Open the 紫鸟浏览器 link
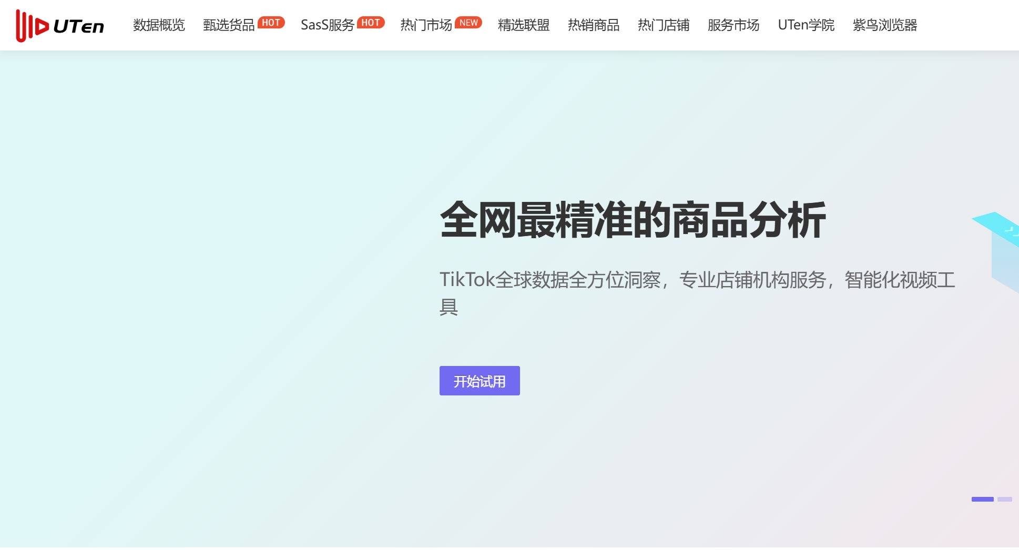 point(885,25)
